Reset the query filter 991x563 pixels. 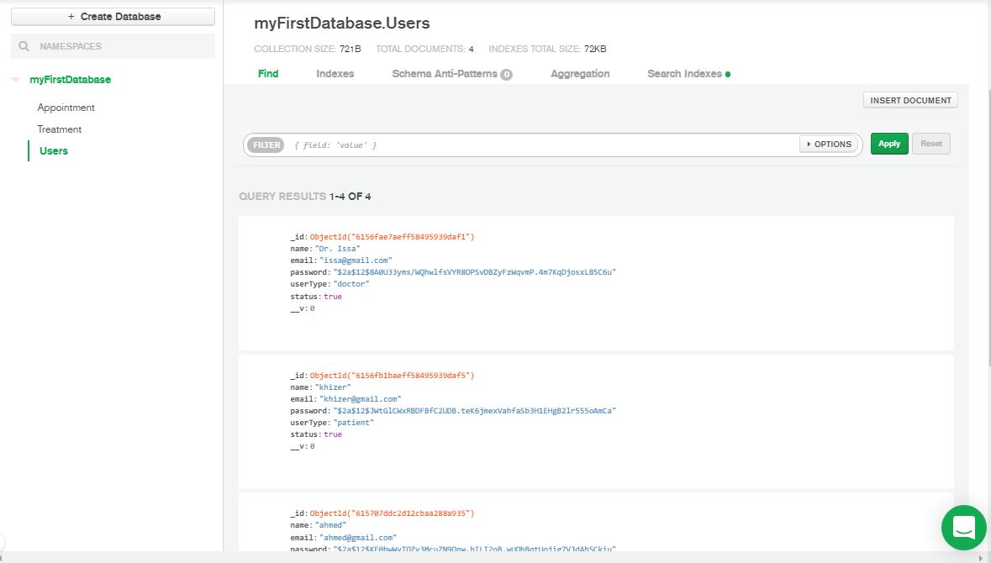931,144
